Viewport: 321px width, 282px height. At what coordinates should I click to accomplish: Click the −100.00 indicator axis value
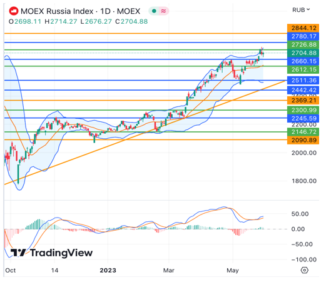(304, 259)
